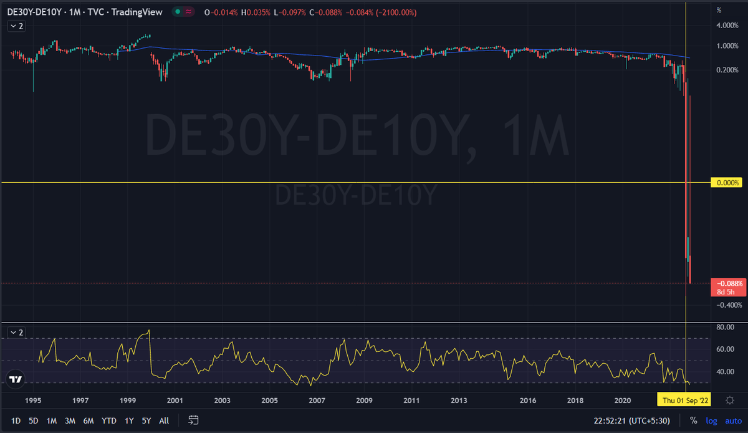Toggle auto scale mode
Image resolution: width=748 pixels, height=433 pixels.
click(x=733, y=421)
